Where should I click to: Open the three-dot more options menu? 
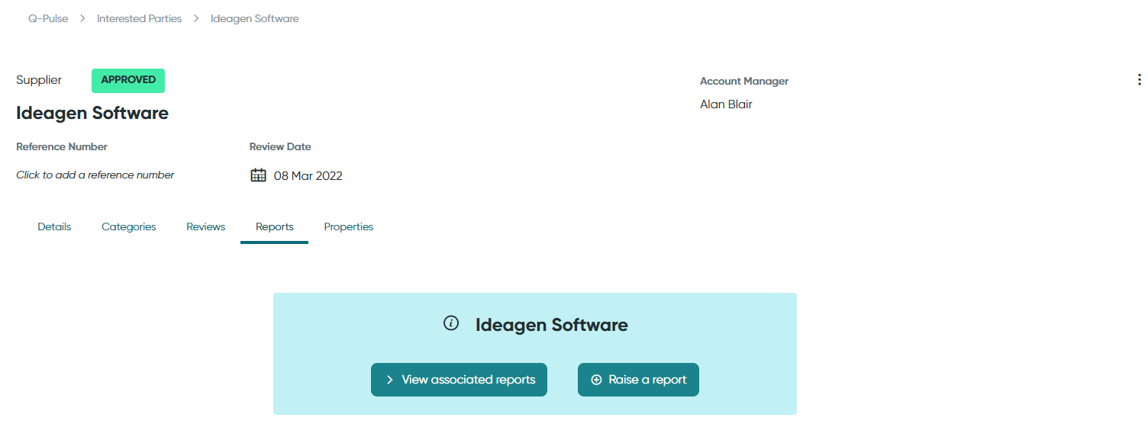[x=1139, y=79]
